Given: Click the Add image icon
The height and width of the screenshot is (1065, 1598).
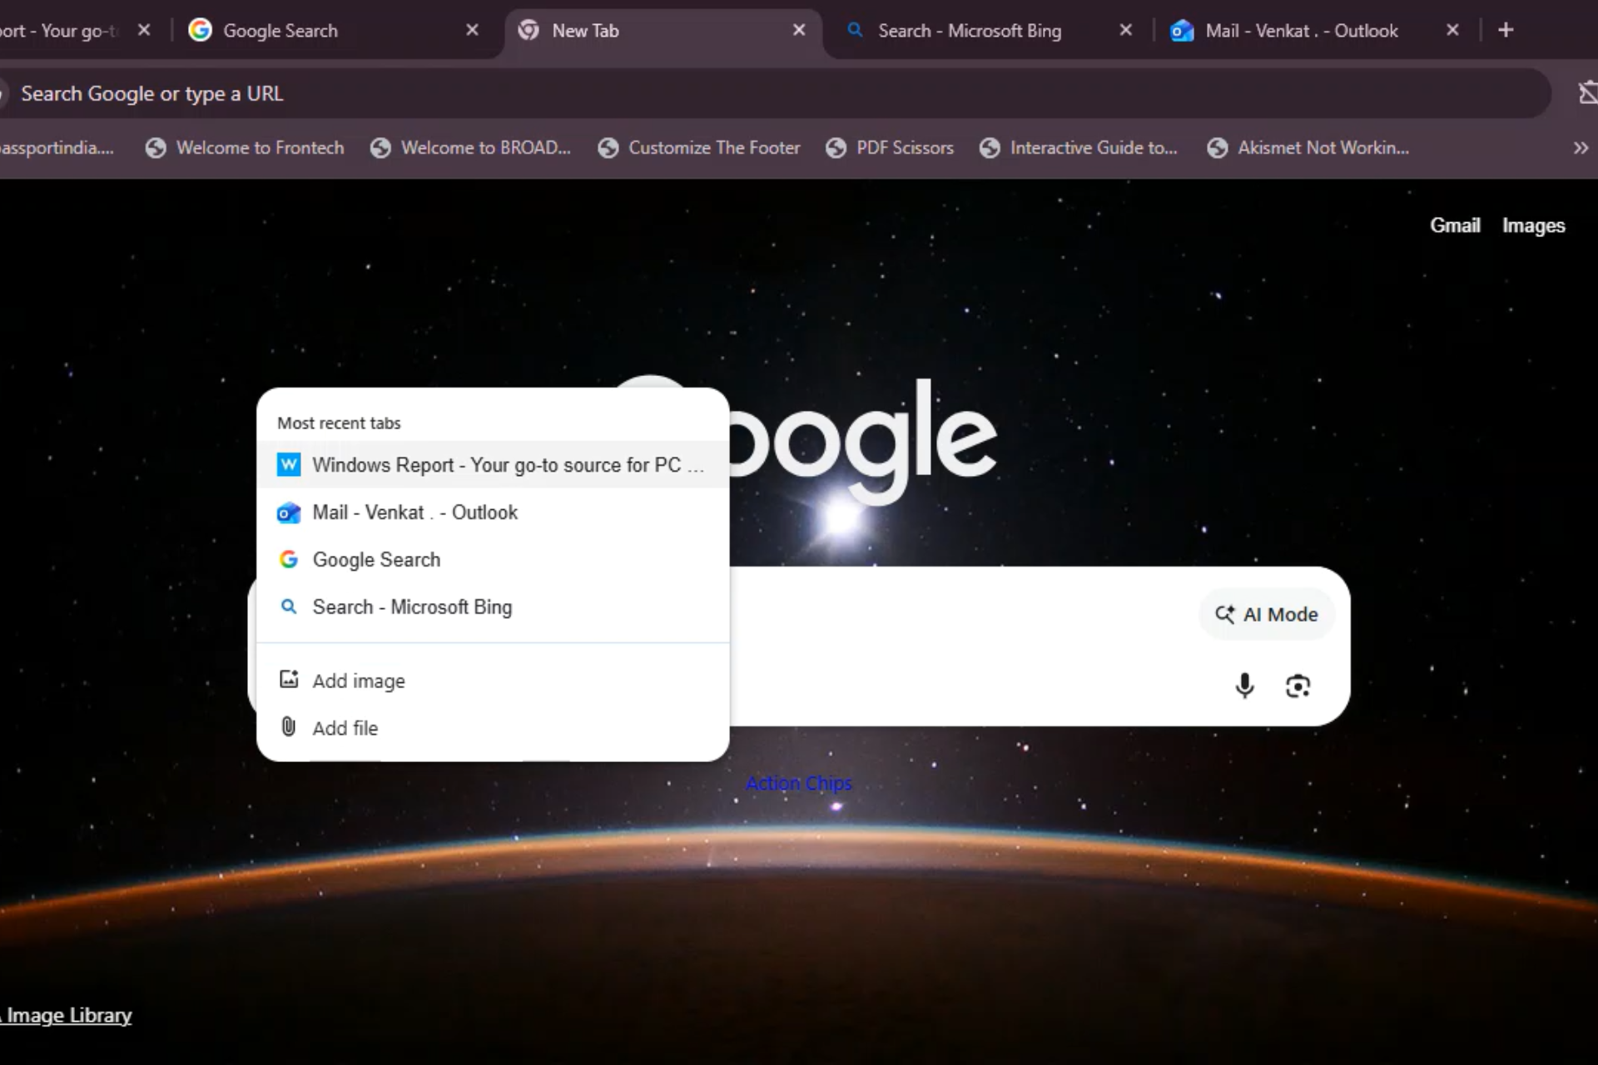Looking at the screenshot, I should (288, 679).
